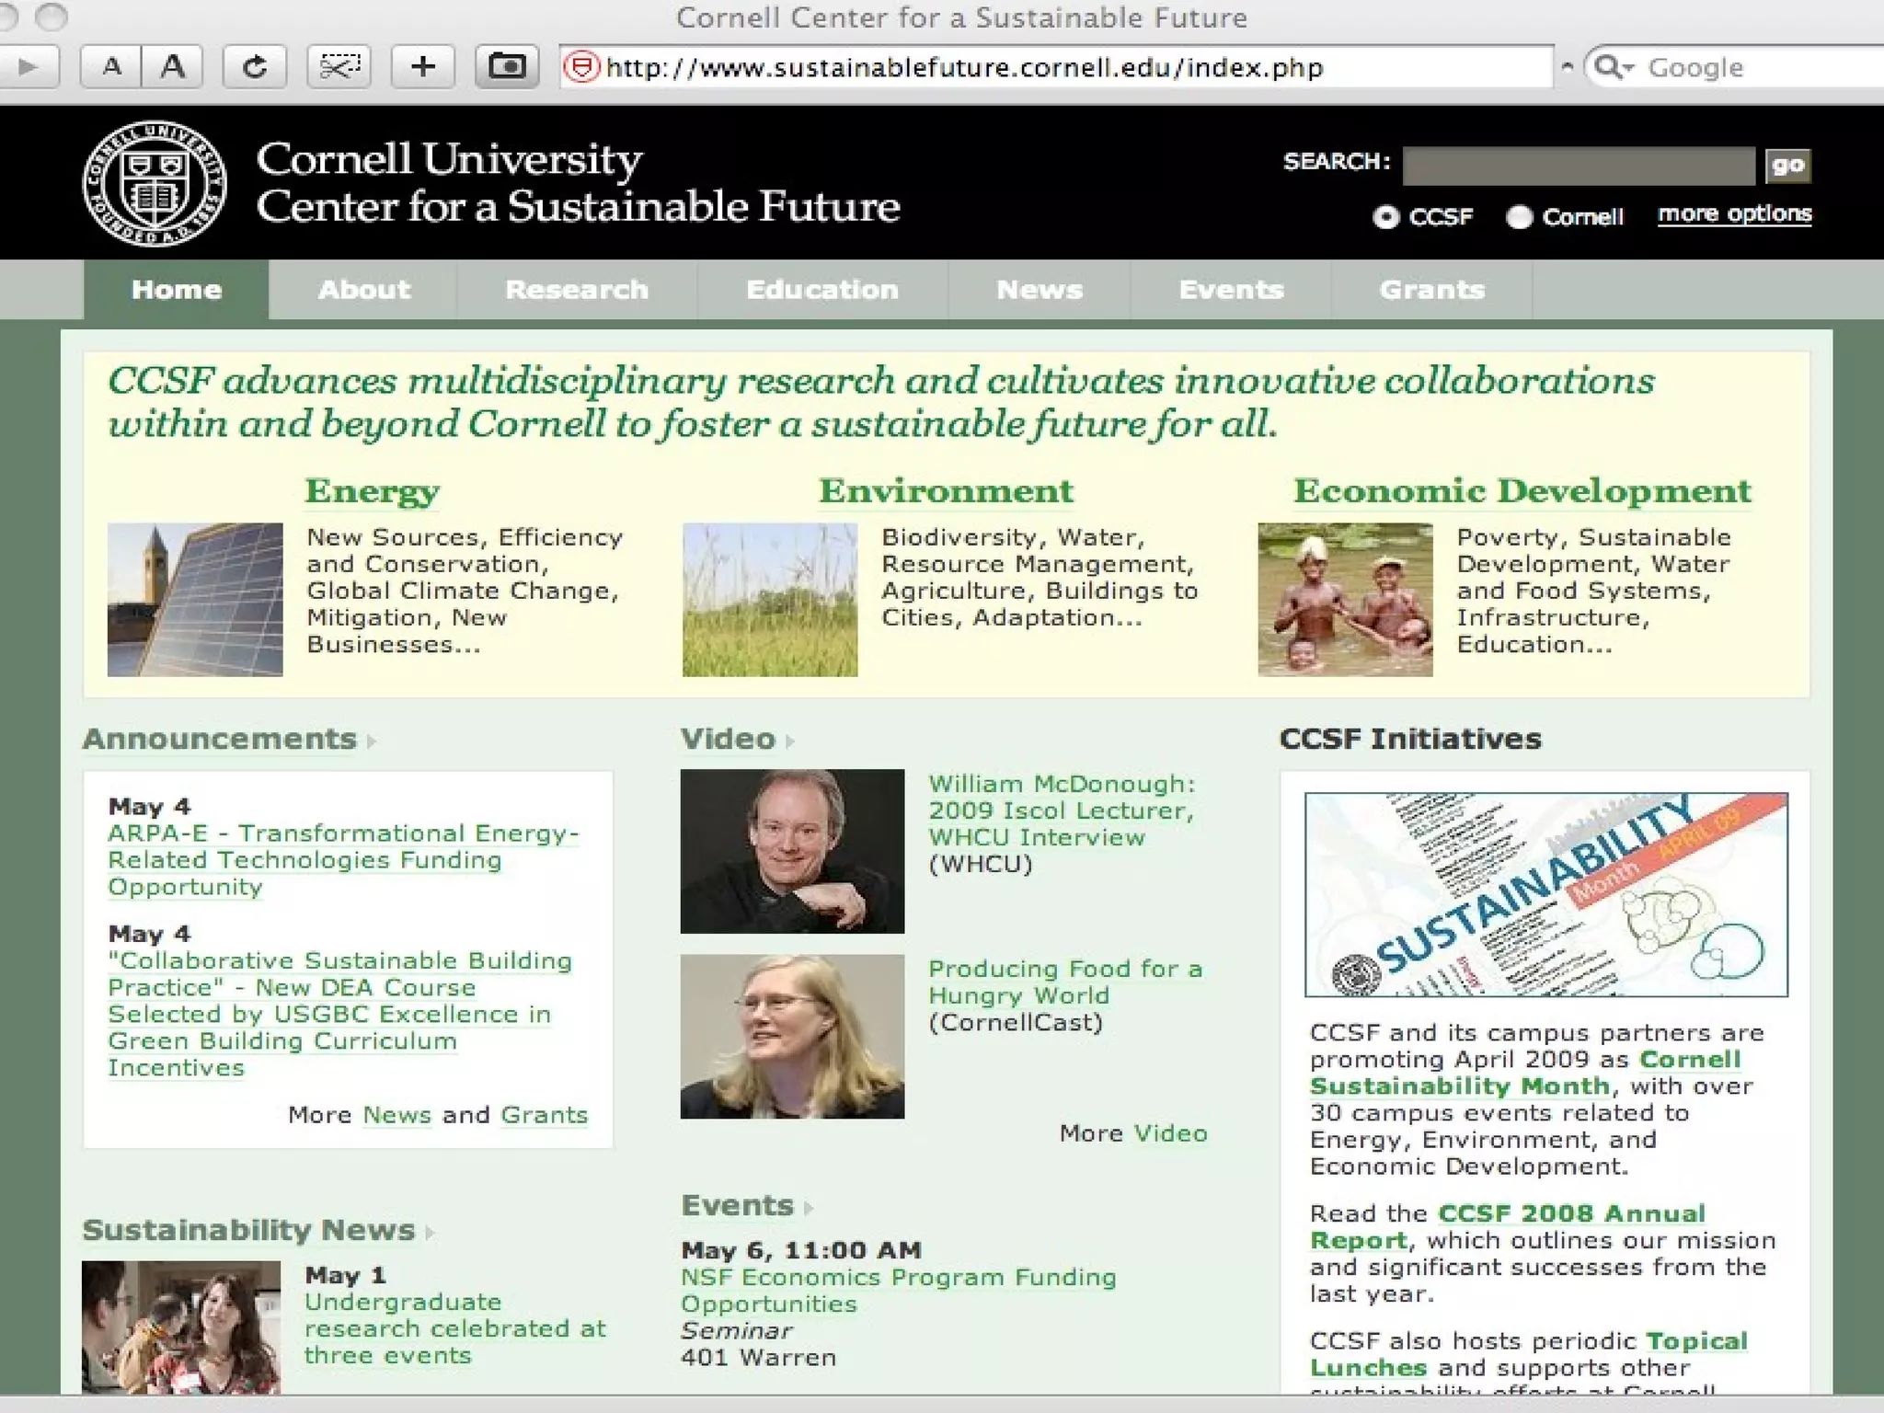1884x1413 pixels.
Task: Add bookmark with plus button
Action: click(423, 67)
